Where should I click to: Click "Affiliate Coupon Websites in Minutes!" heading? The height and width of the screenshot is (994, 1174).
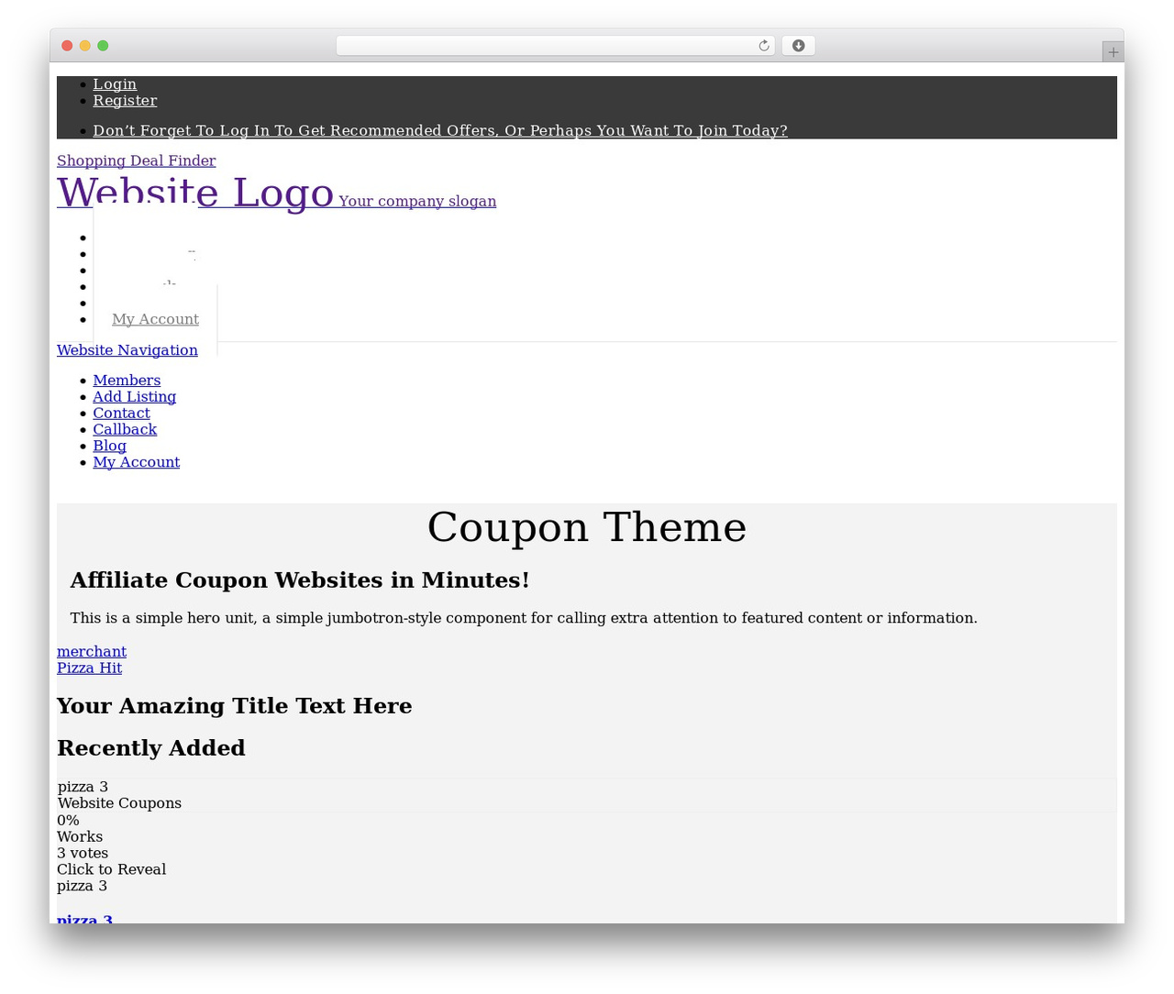300,580
